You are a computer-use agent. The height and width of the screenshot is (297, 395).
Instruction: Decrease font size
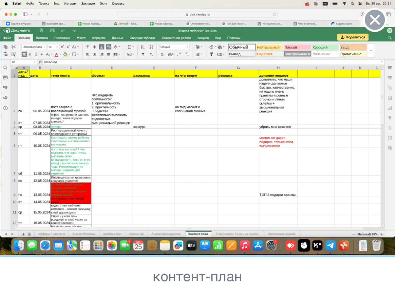[68, 47]
